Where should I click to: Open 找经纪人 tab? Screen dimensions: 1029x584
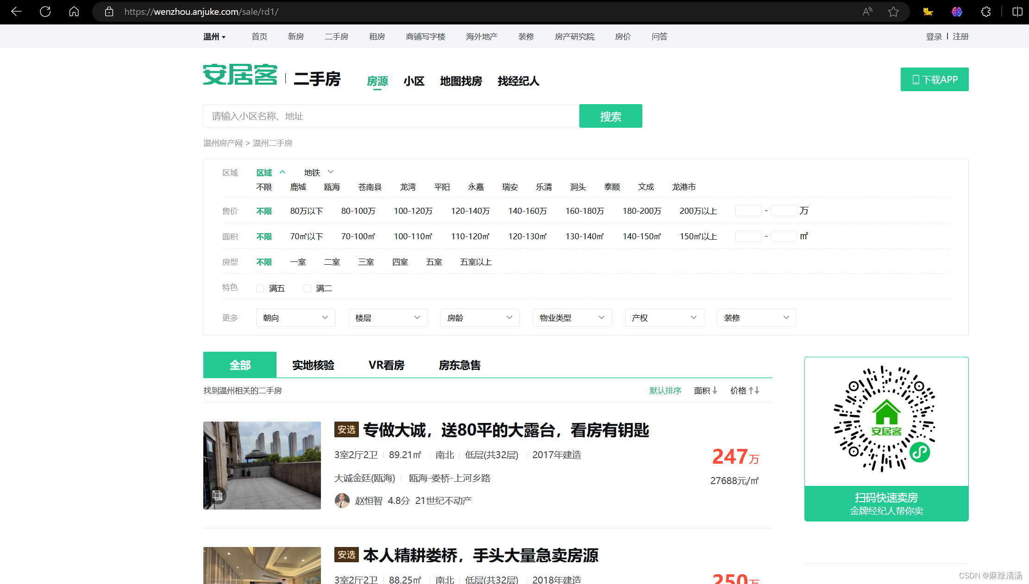[519, 81]
